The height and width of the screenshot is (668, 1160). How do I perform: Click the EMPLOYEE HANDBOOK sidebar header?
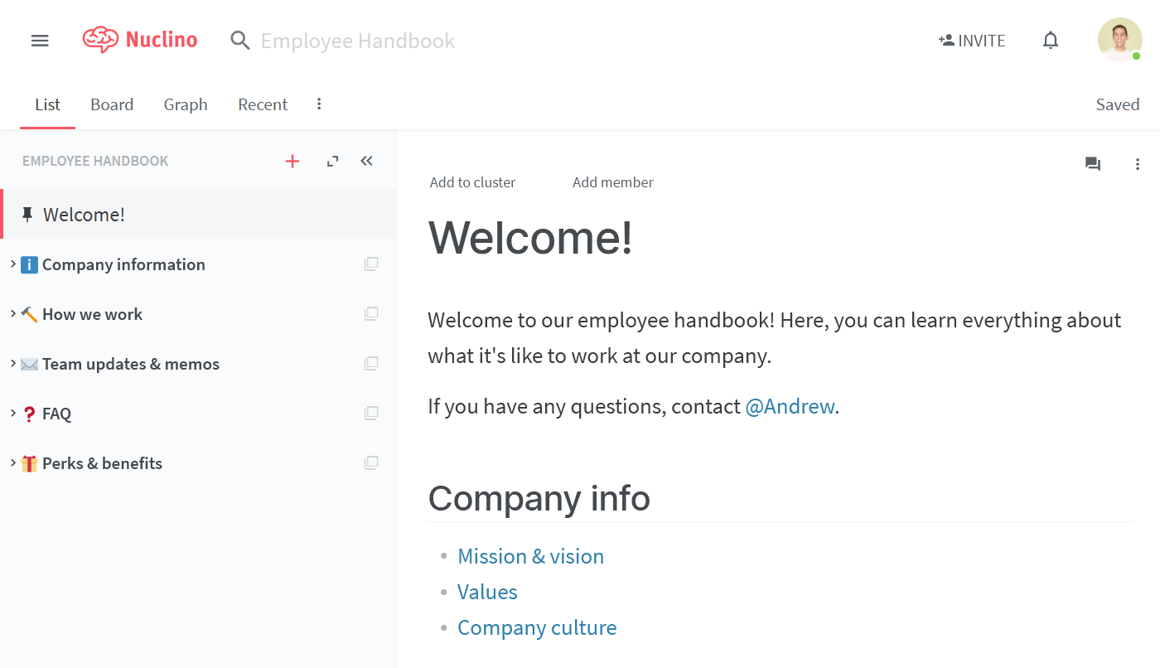(95, 161)
